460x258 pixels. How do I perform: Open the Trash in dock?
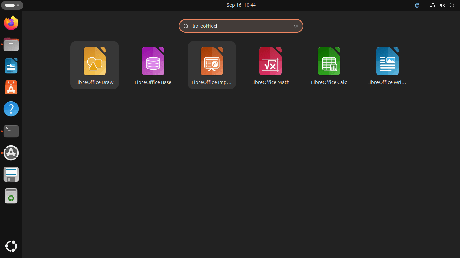tap(11, 196)
